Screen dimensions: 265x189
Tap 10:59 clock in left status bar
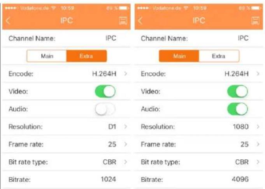pos(67,8)
